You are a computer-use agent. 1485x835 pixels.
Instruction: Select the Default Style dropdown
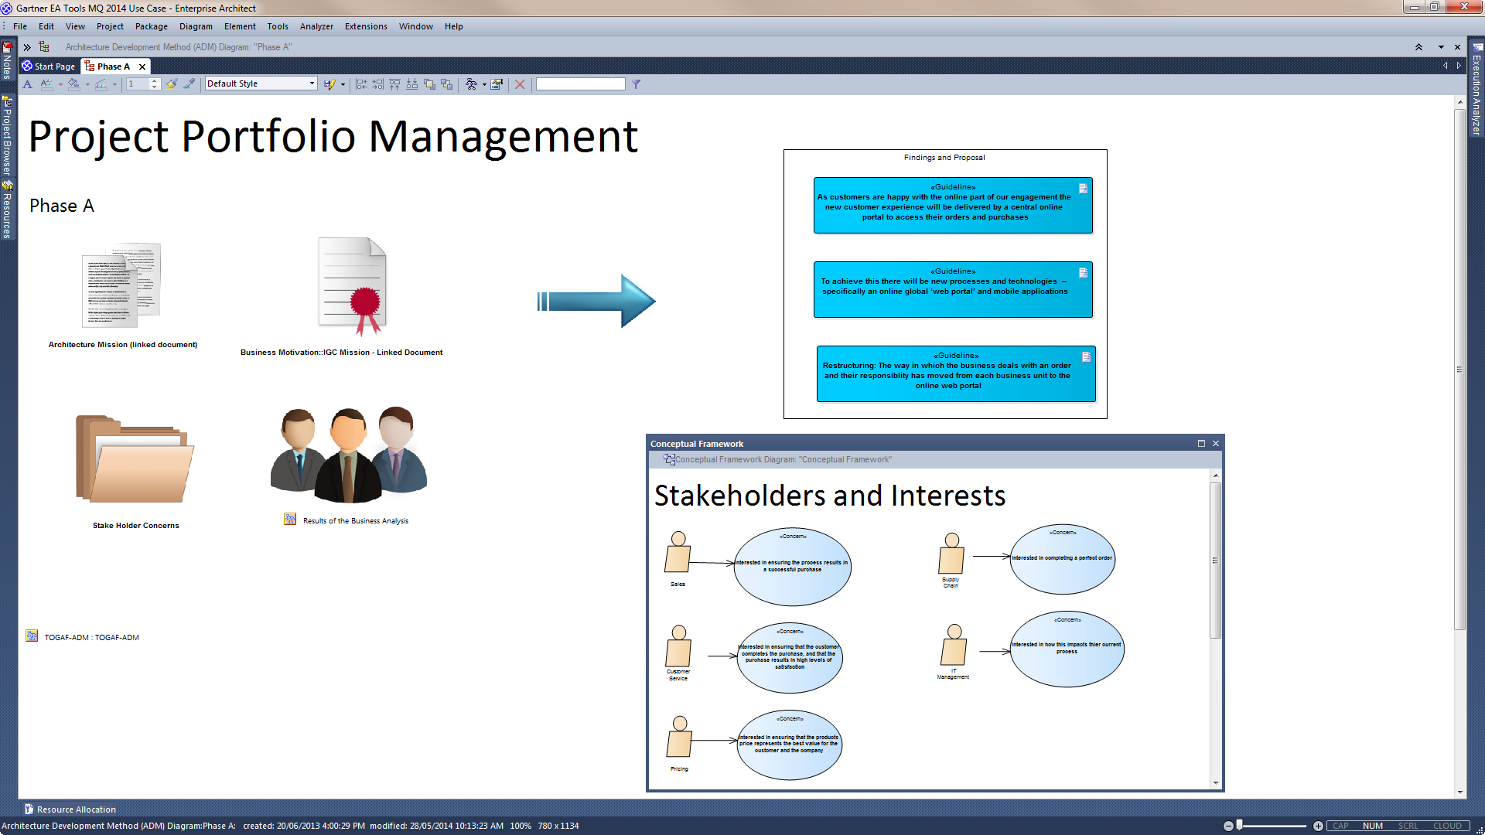pyautogui.click(x=258, y=83)
